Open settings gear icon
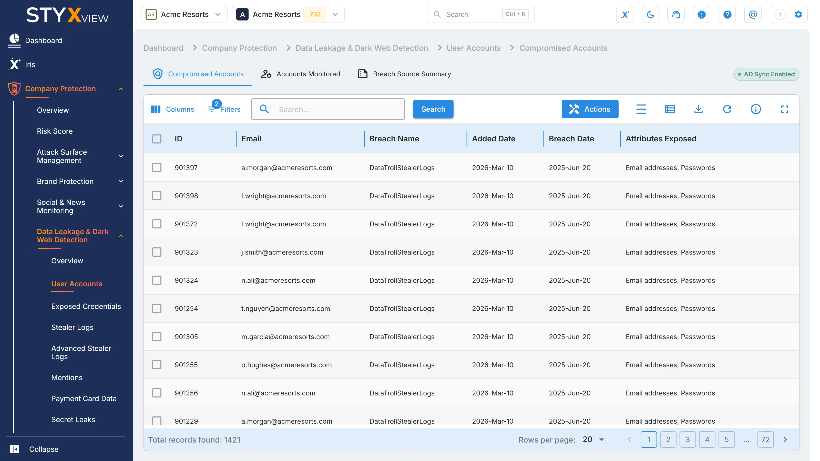 pos(798,14)
